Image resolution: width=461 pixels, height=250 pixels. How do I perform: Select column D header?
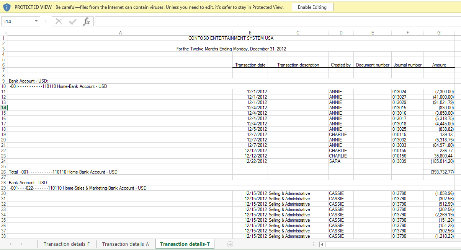point(341,33)
